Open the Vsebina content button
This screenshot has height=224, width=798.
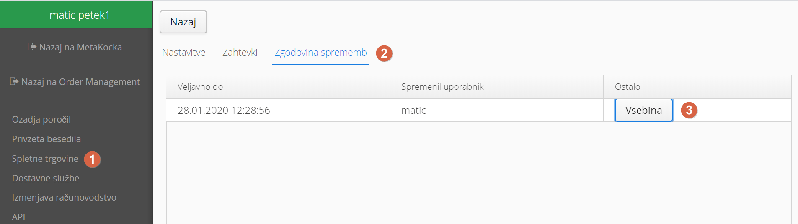point(643,110)
